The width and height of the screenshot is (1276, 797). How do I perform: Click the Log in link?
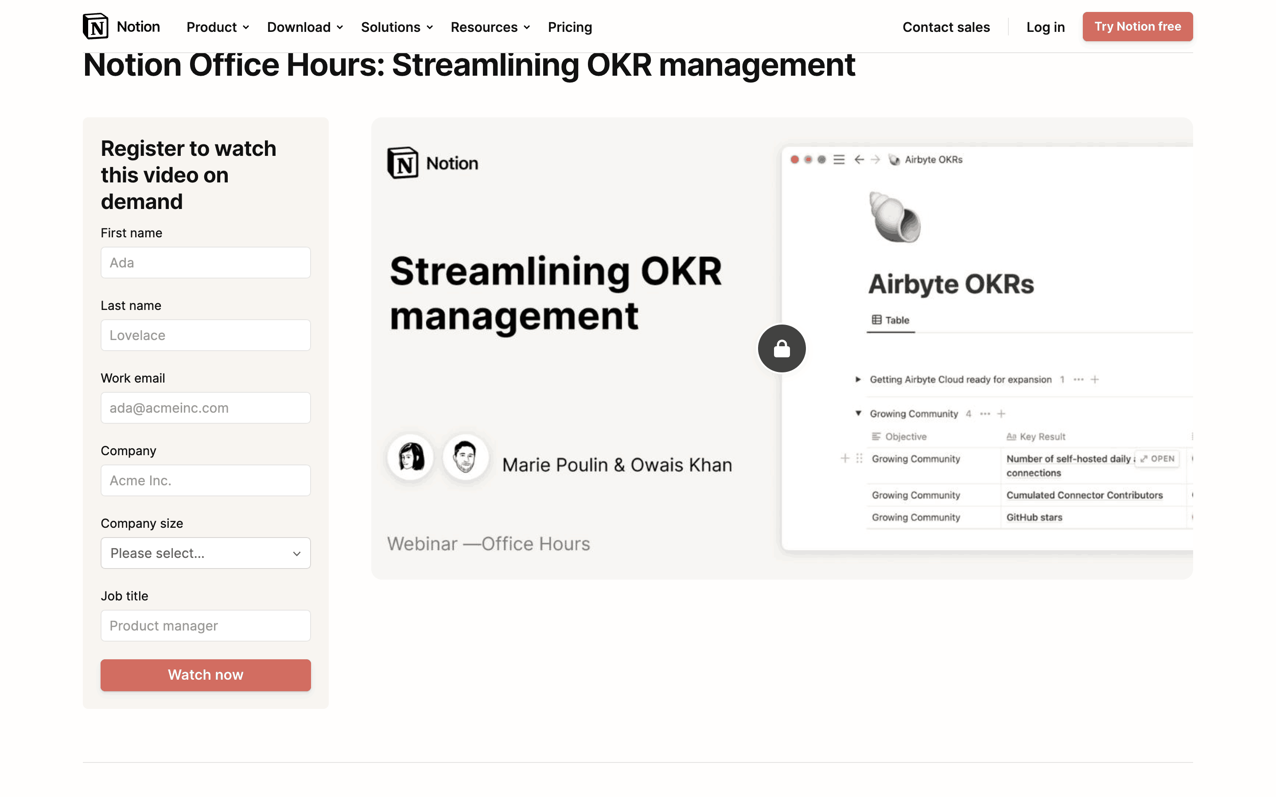click(1045, 27)
